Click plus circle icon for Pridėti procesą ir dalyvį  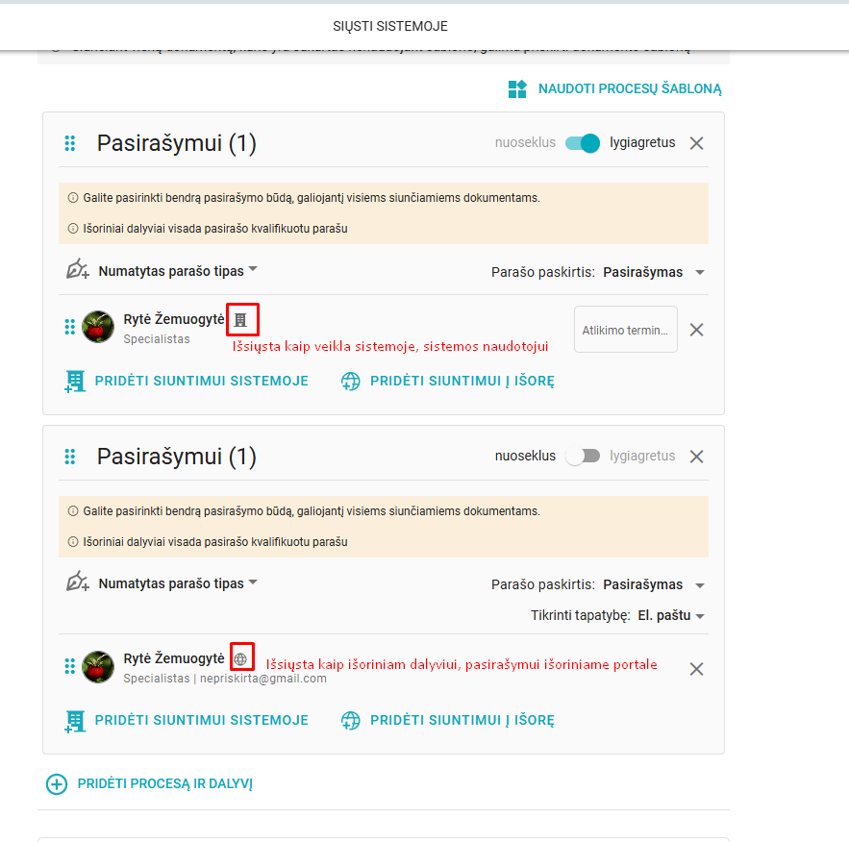[57, 784]
